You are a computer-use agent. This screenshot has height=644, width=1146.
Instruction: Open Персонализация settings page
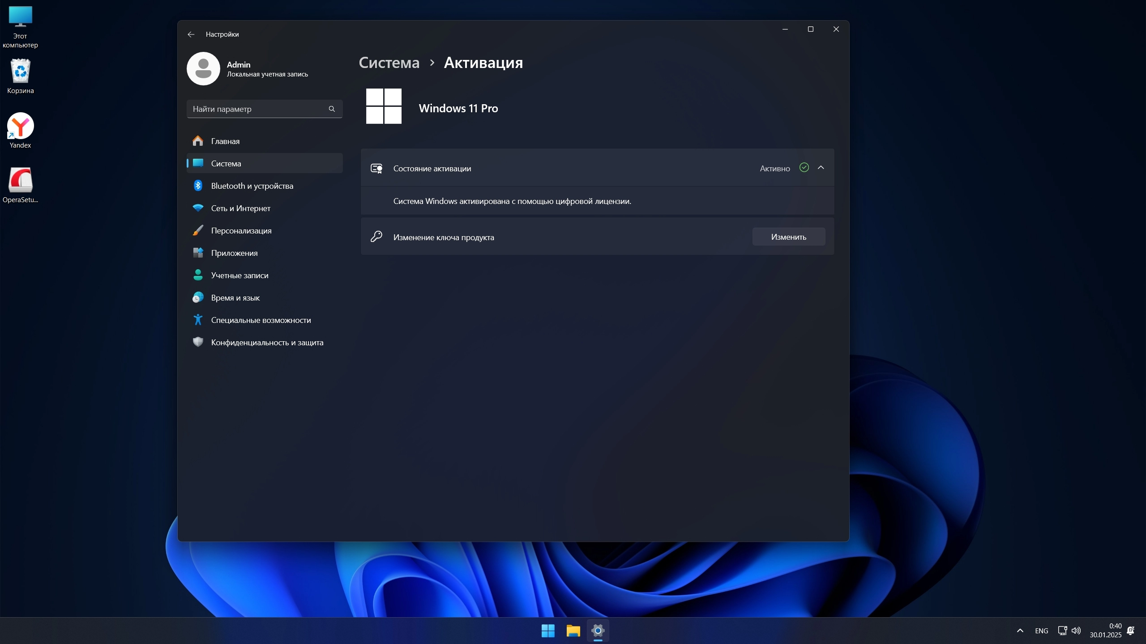coord(241,231)
